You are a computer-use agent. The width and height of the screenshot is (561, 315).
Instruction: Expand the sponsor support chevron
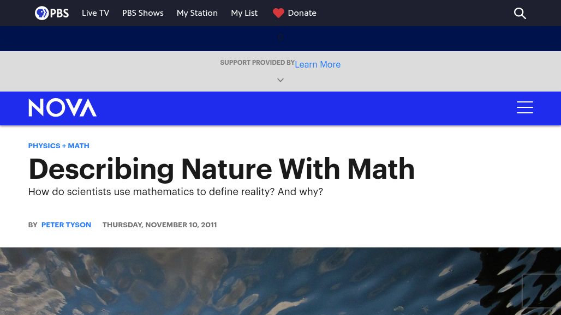pos(280,80)
